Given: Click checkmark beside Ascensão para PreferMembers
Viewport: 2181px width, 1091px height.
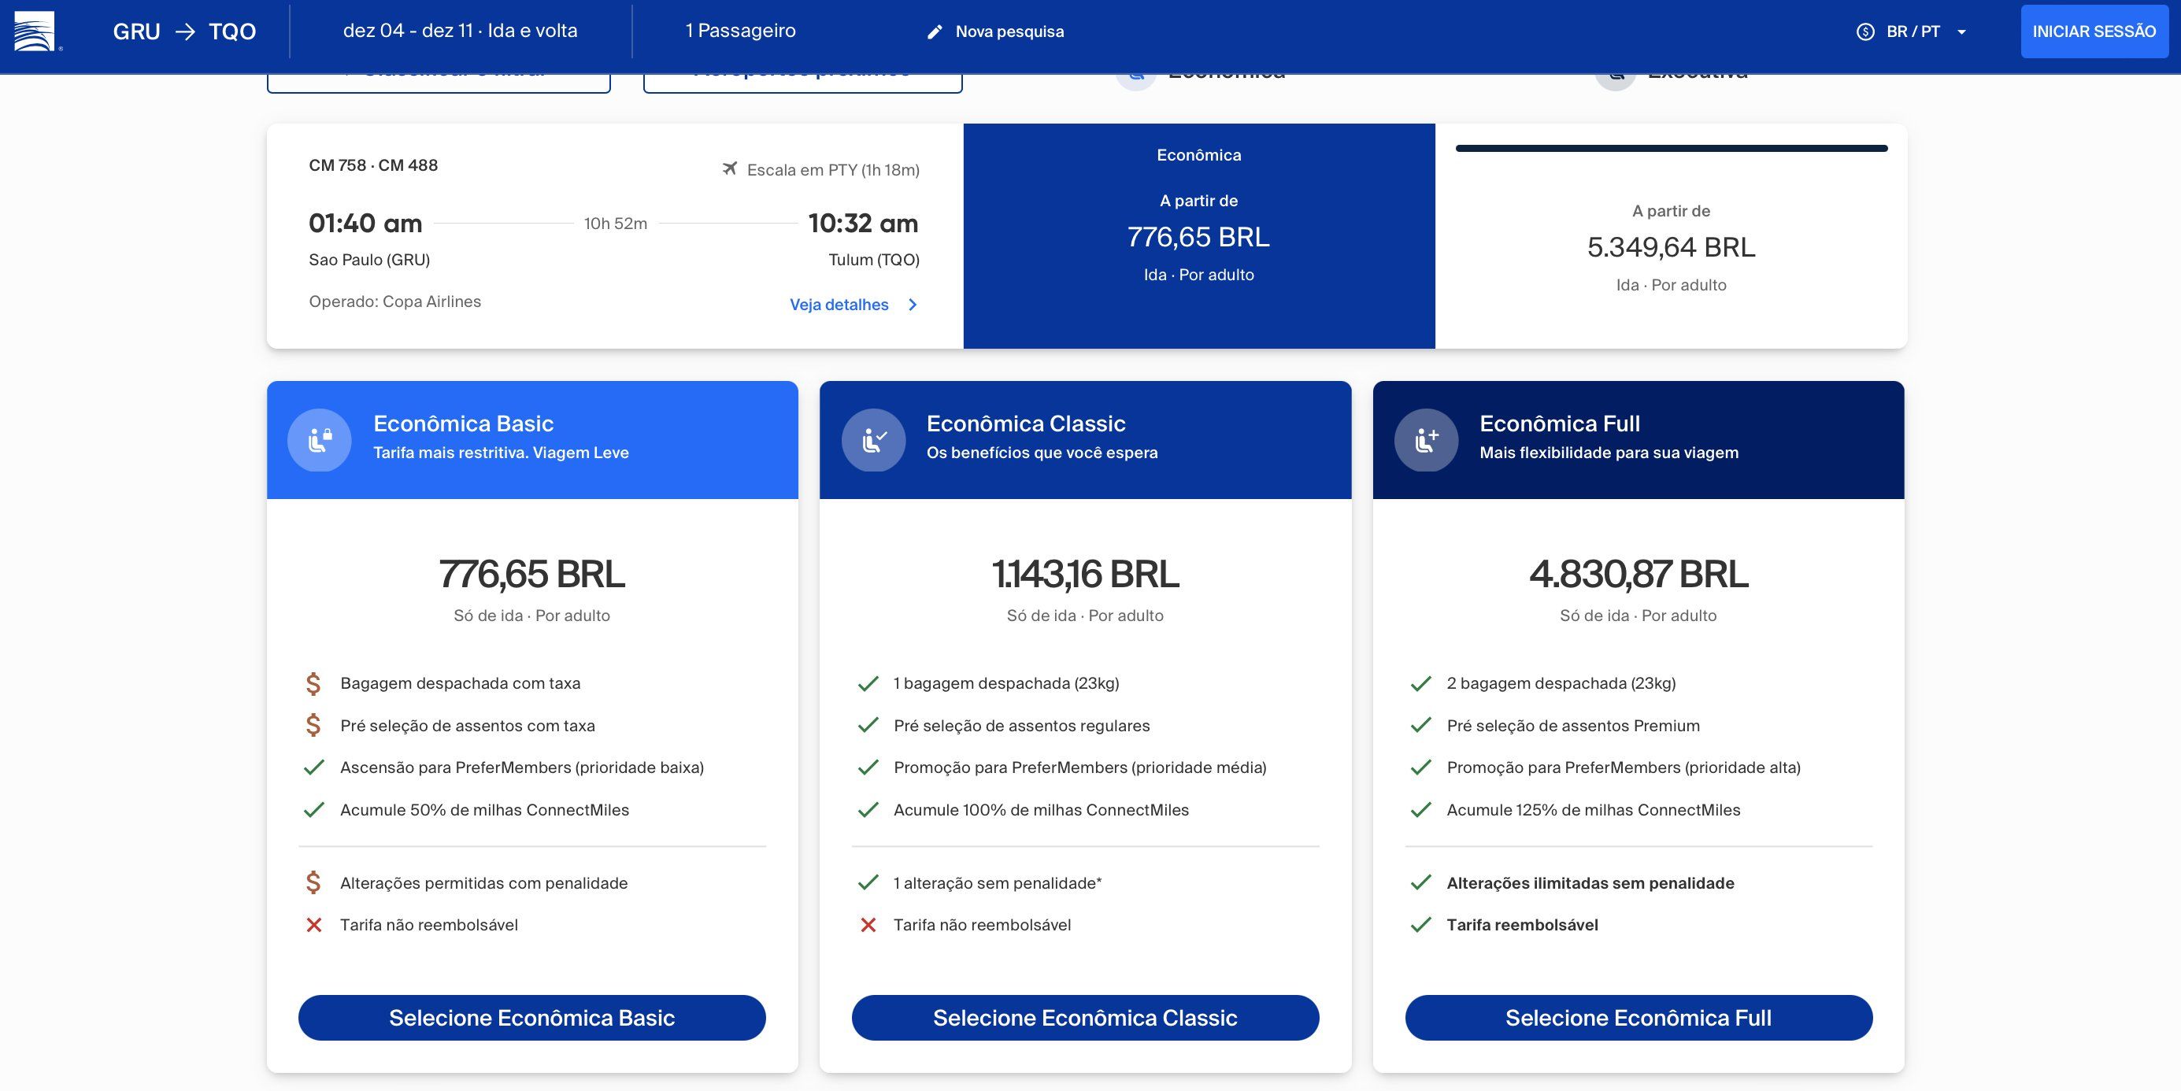Looking at the screenshot, I should tap(314, 767).
